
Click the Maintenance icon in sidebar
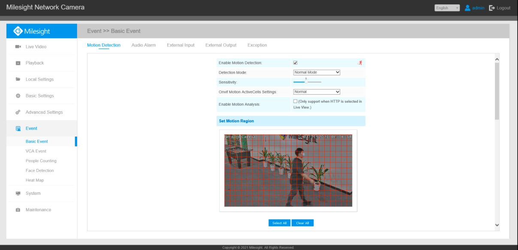[x=18, y=210]
